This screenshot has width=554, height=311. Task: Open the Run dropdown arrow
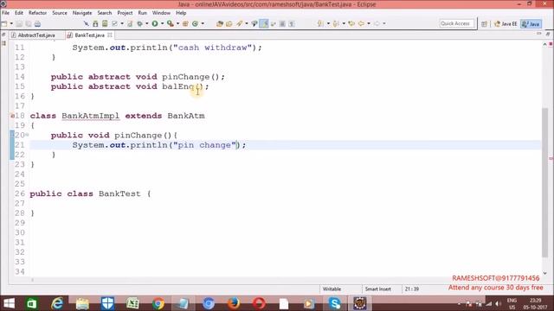click(162, 23)
